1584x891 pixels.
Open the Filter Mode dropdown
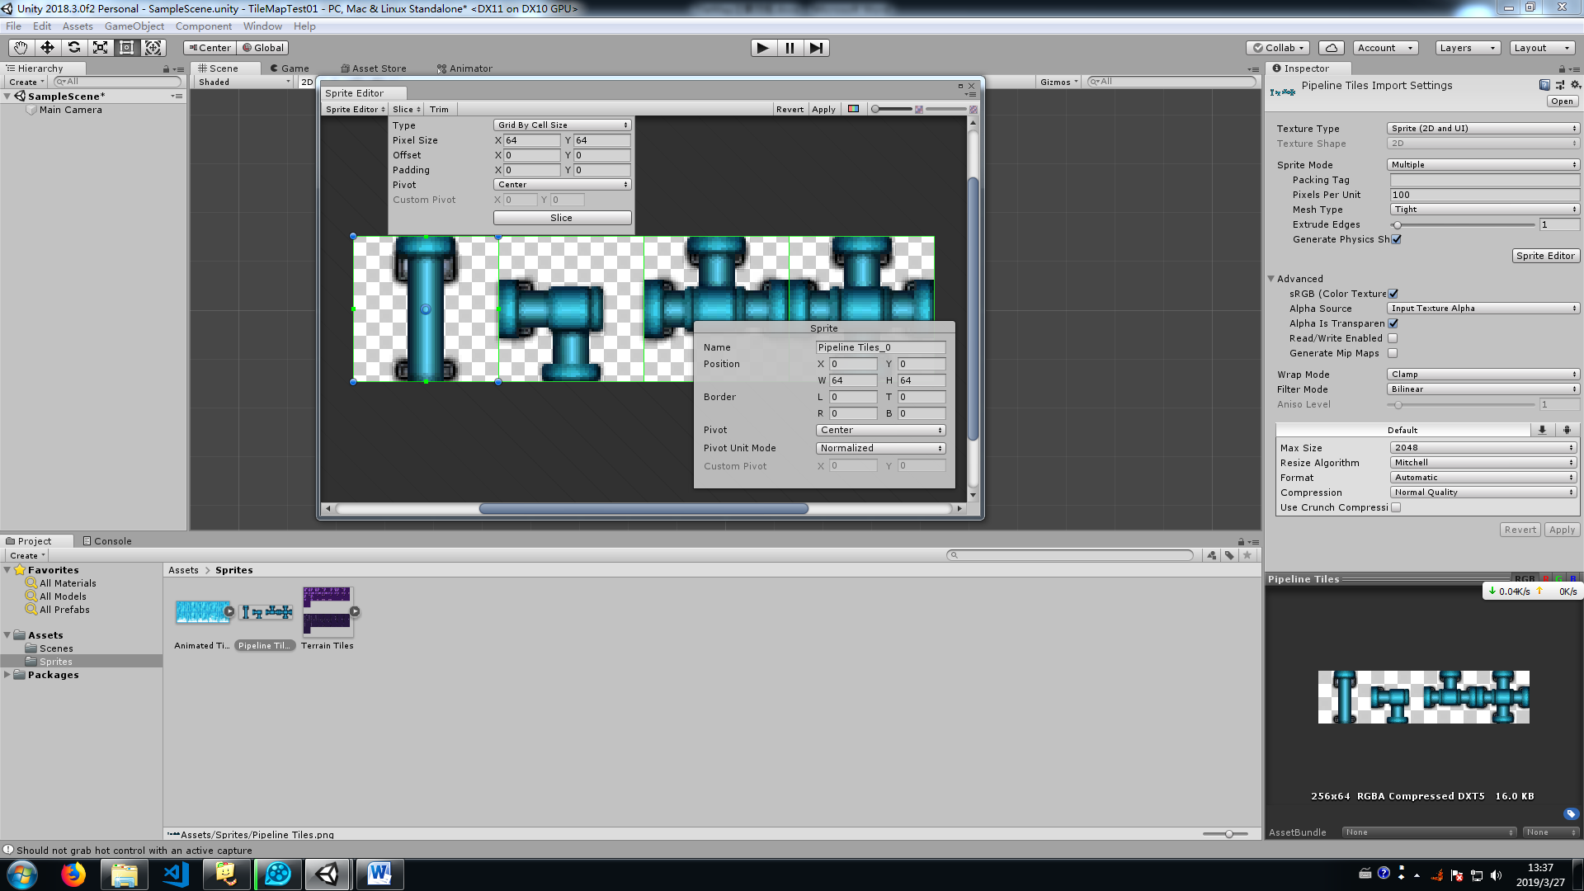tap(1483, 389)
